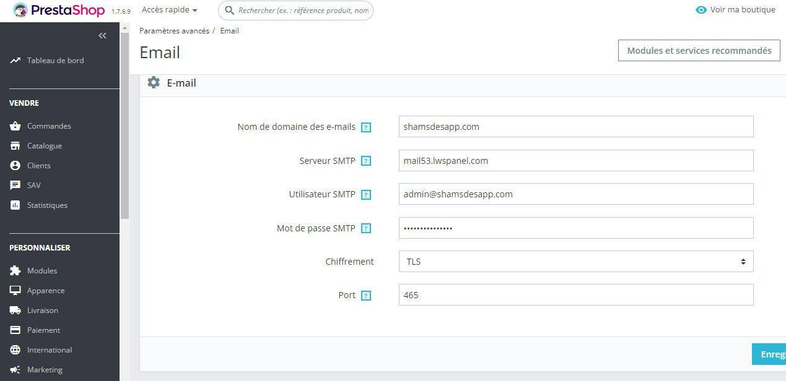Viewport: 786px width, 381px height.
Task: Click the Marketing megaphone icon
Action: 15,370
